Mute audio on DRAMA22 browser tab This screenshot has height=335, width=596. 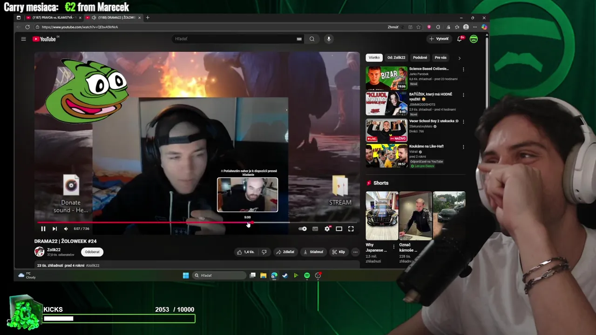click(x=94, y=18)
